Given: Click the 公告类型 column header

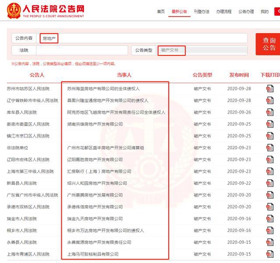Looking at the screenshot, I should pyautogui.click(x=202, y=75).
